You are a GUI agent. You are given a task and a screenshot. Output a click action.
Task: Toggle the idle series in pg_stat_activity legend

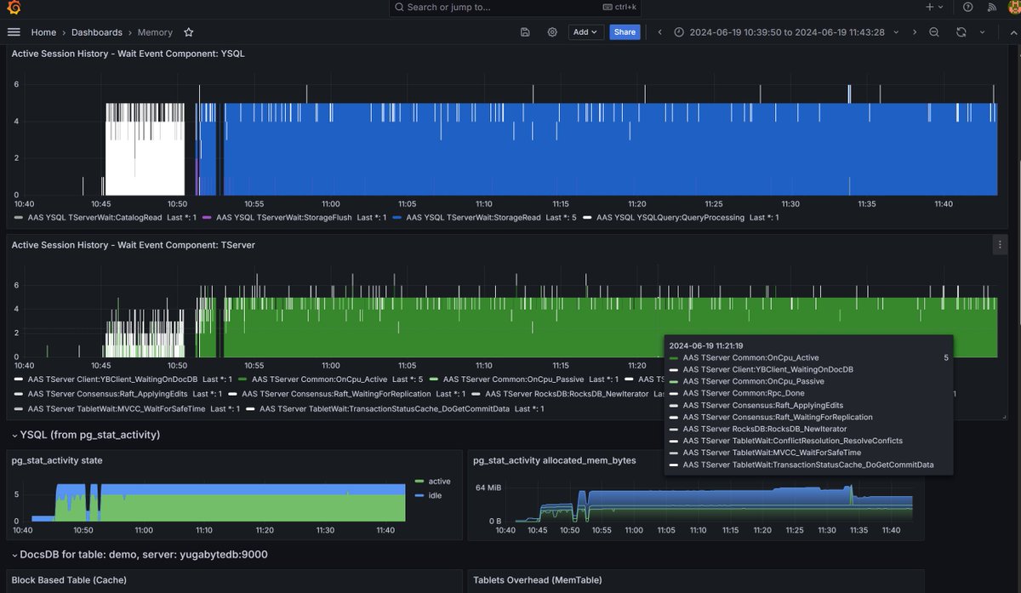tap(432, 495)
